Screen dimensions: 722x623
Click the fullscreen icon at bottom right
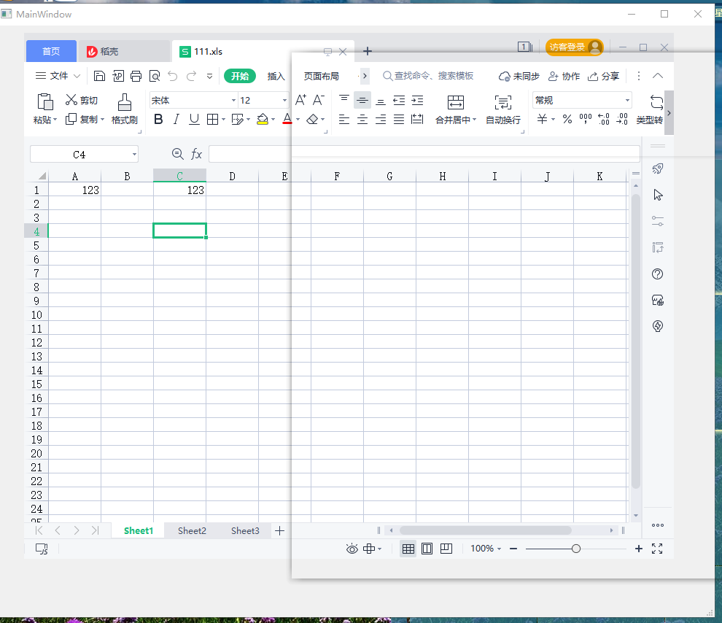point(656,549)
